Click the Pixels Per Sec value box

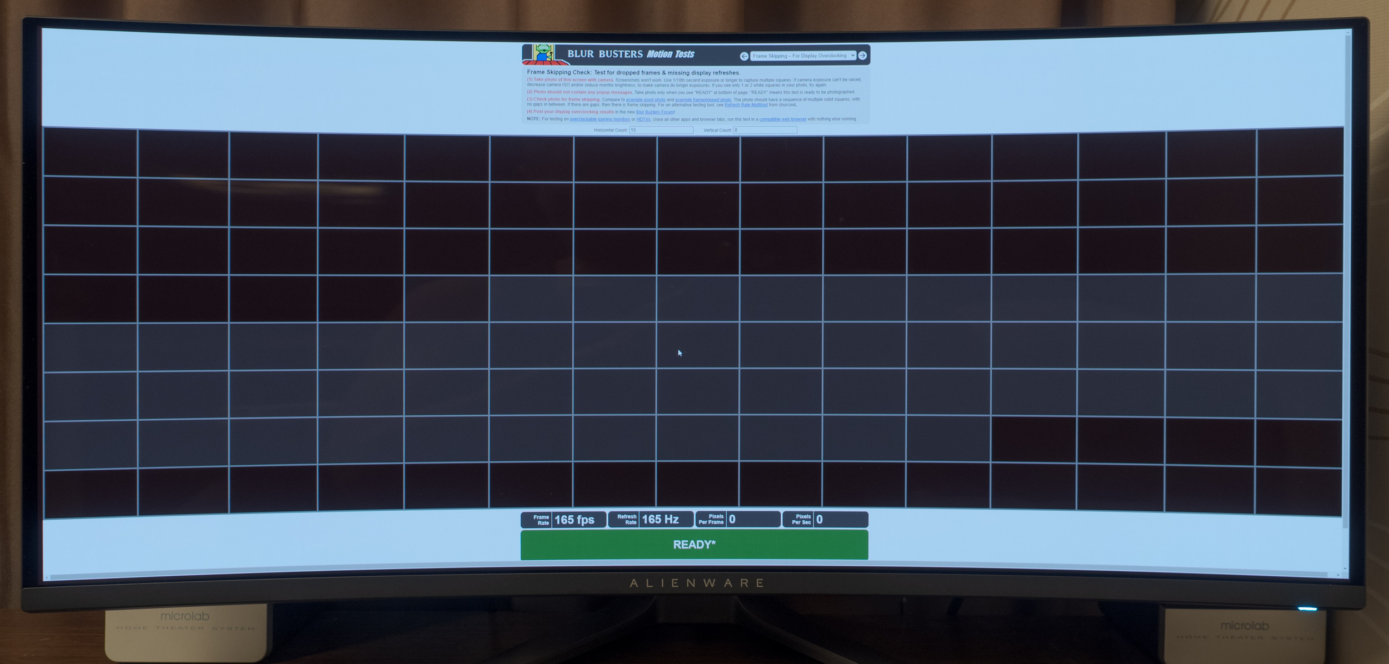point(840,519)
